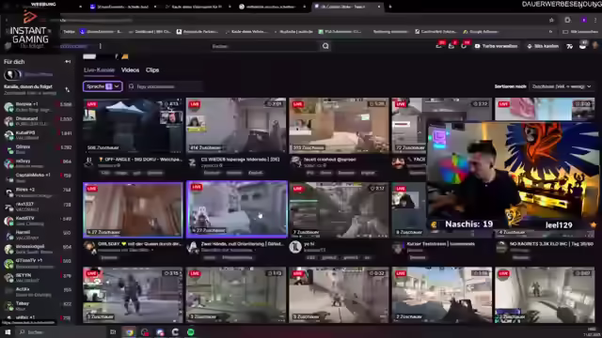Click the search magnifier icon in Twitch header
The width and height of the screenshot is (602, 338).
(x=325, y=46)
